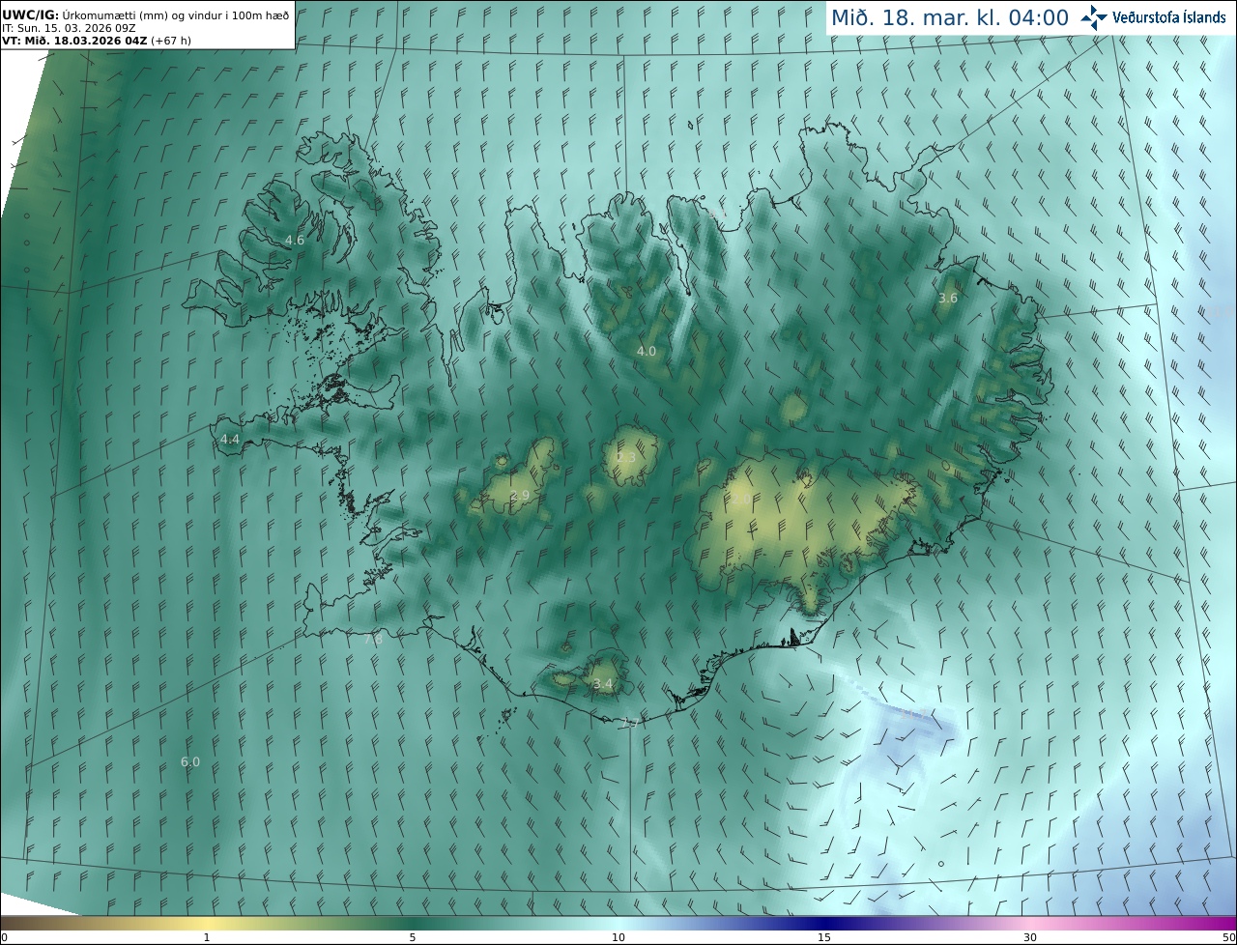Click the 3.4 value on the southern glacier
1237x945 pixels.
(603, 683)
